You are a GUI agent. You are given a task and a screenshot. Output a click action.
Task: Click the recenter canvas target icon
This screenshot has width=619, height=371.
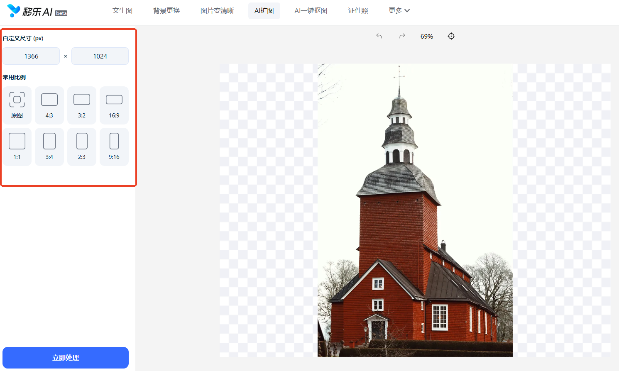[x=451, y=36]
